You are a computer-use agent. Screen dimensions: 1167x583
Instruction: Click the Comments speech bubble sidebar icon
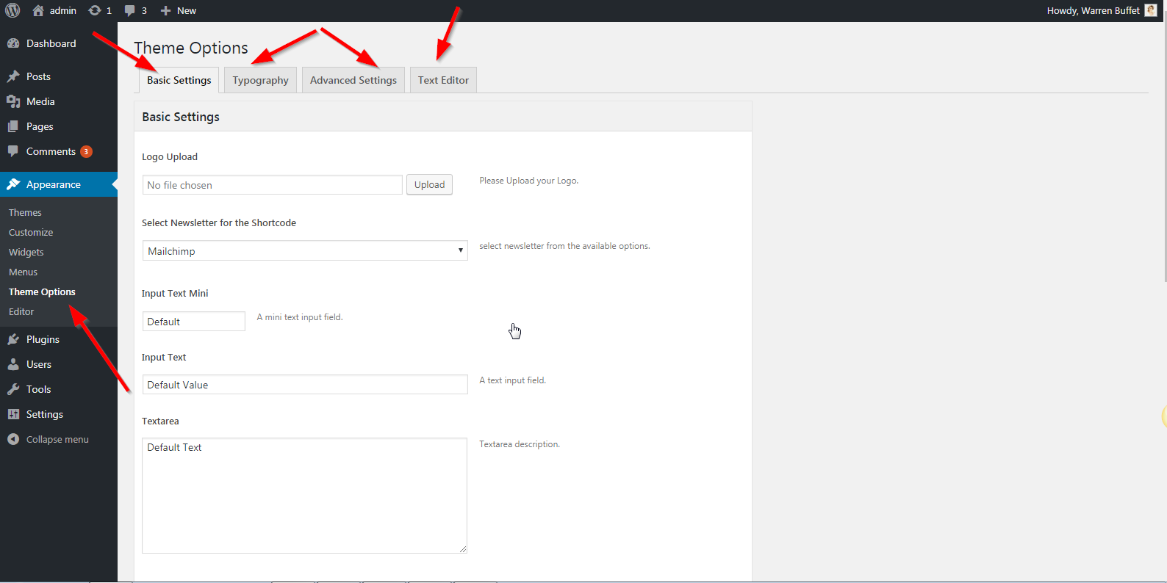[13, 151]
